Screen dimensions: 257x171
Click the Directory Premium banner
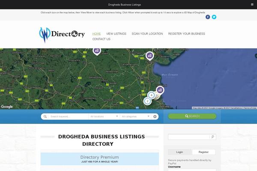click(100, 159)
